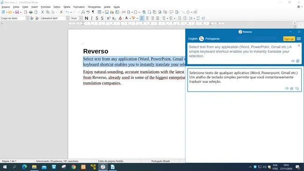Click the rightmost icon in the translation box

[x=297, y=88]
